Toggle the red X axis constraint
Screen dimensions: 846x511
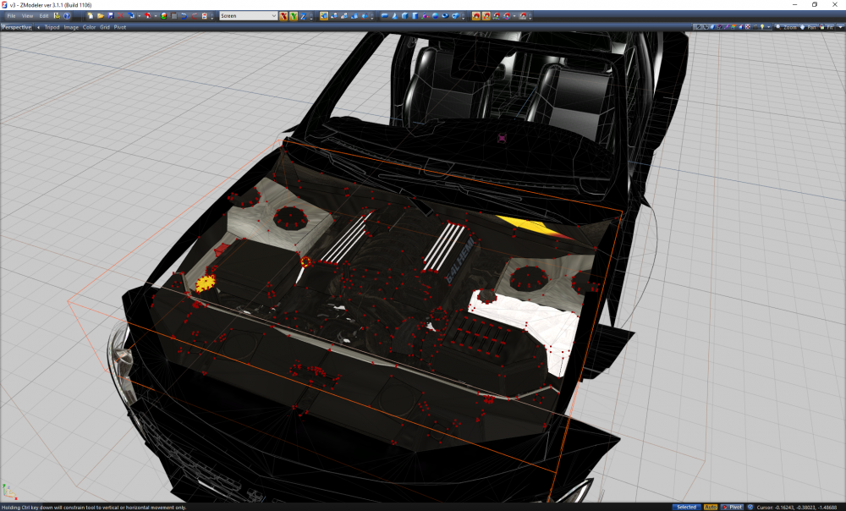pos(282,14)
